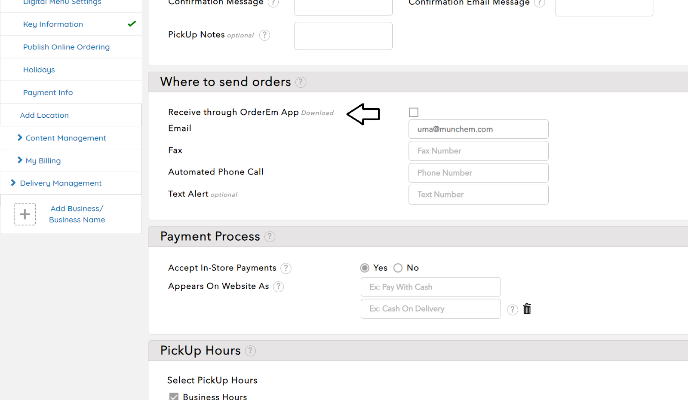Select Yes for in-store payments
The width and height of the screenshot is (688, 400).
[365, 268]
